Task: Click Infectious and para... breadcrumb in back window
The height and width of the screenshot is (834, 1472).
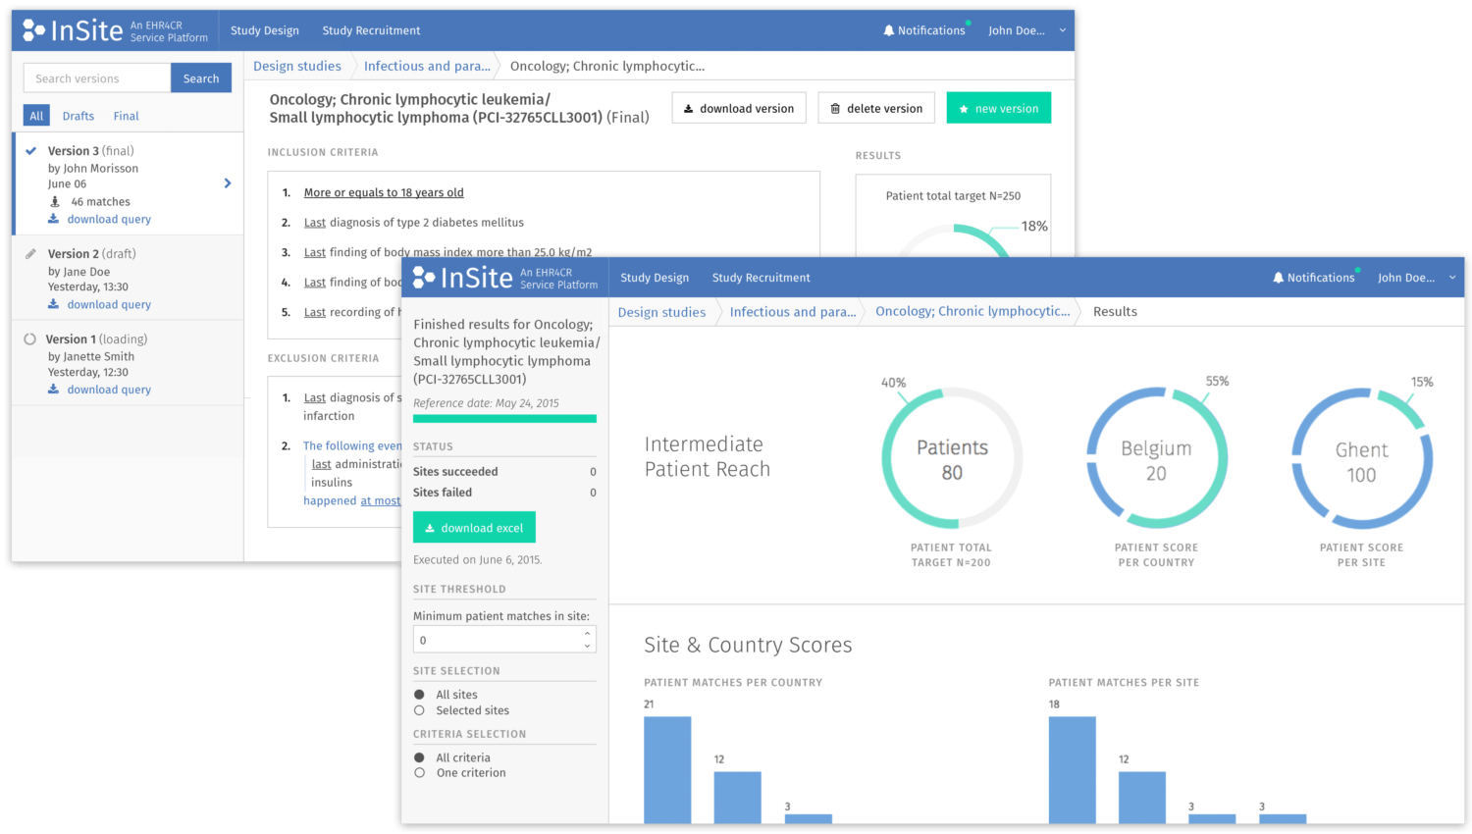Action: click(427, 66)
